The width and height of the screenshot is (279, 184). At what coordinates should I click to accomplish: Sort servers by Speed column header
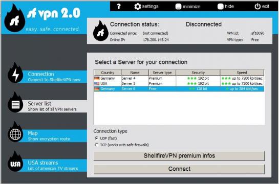242,73
